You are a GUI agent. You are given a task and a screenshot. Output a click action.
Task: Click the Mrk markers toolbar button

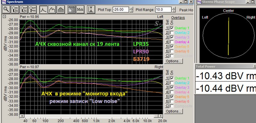pyautogui.click(x=80, y=10)
